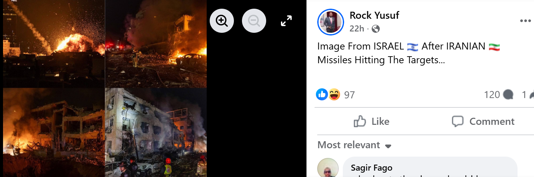Select the missile explosion top-left photo
This screenshot has height=177, width=534.
coord(54,44)
